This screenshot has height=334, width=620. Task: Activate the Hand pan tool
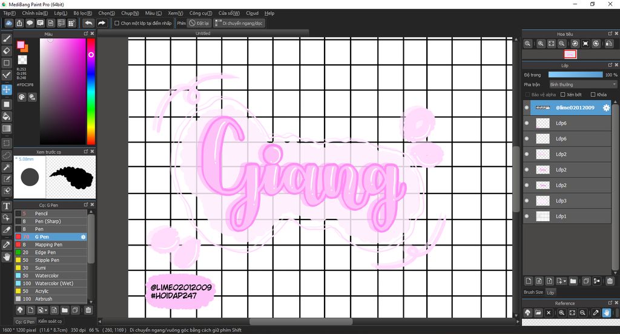(6, 256)
